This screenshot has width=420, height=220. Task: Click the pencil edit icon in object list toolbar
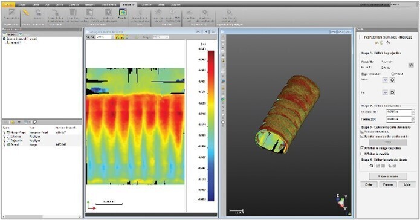point(35,123)
